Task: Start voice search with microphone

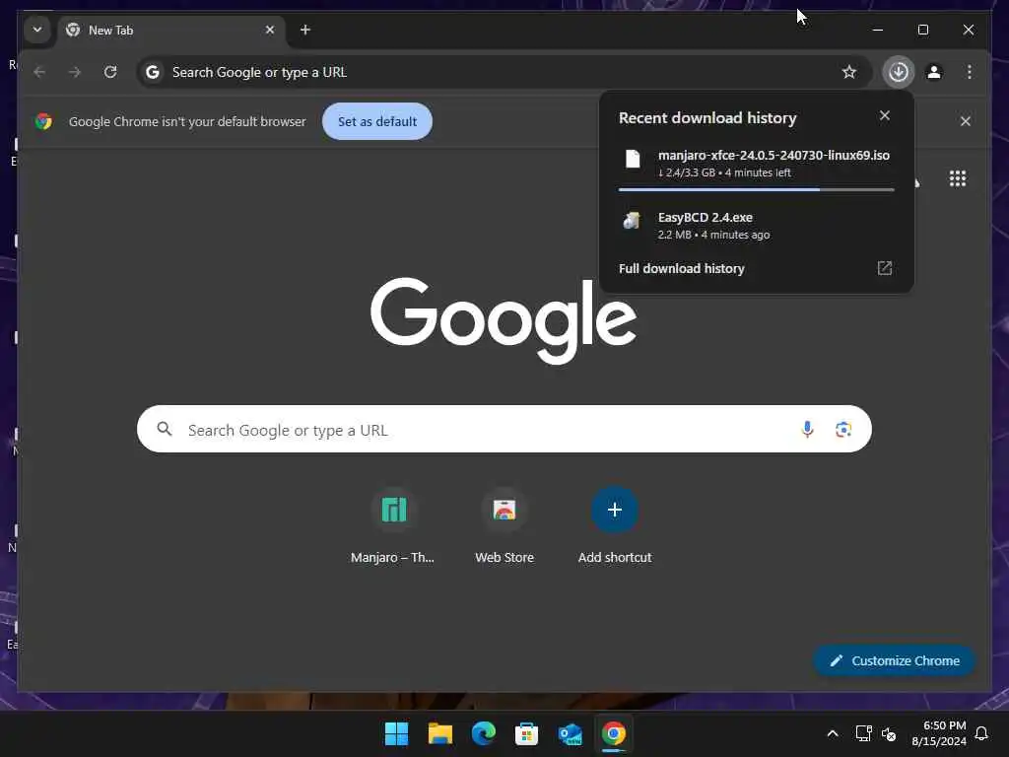Action: tap(807, 429)
